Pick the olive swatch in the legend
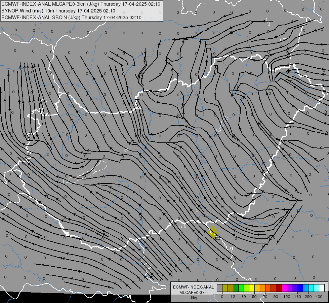Viewport: 329px width, 303px height. 225,288
